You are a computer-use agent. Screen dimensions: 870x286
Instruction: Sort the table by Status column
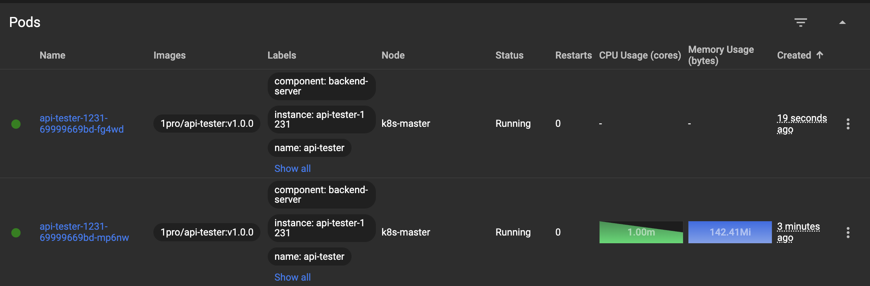click(x=509, y=56)
